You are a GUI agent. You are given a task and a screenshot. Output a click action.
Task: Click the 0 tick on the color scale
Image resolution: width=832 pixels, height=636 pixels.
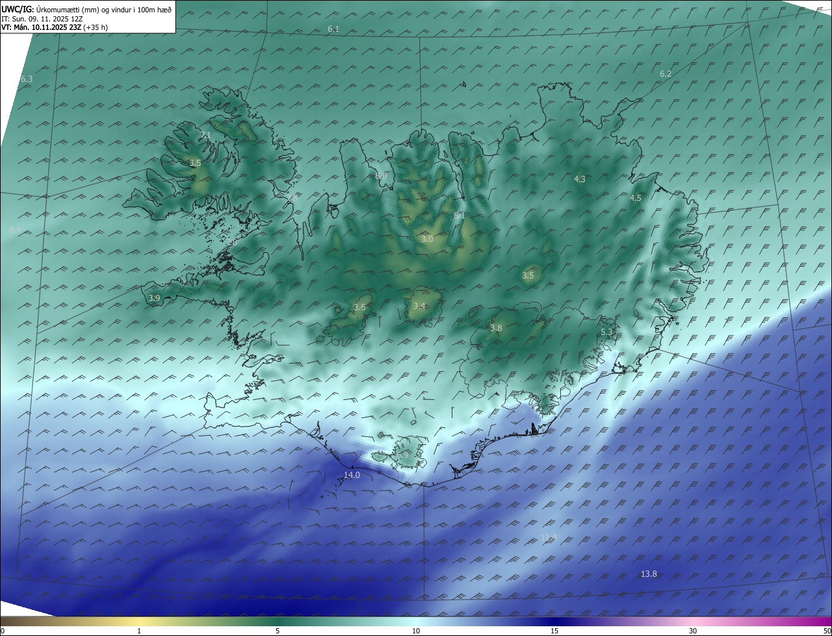click(3, 631)
